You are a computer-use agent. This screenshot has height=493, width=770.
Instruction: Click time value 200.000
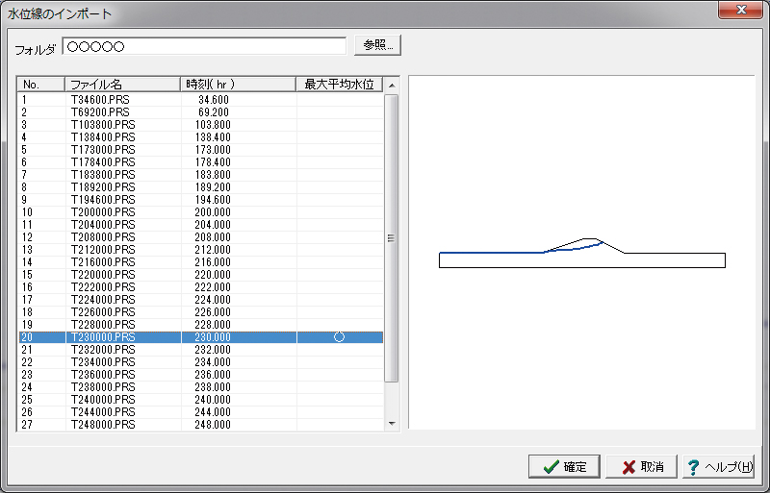(213, 212)
